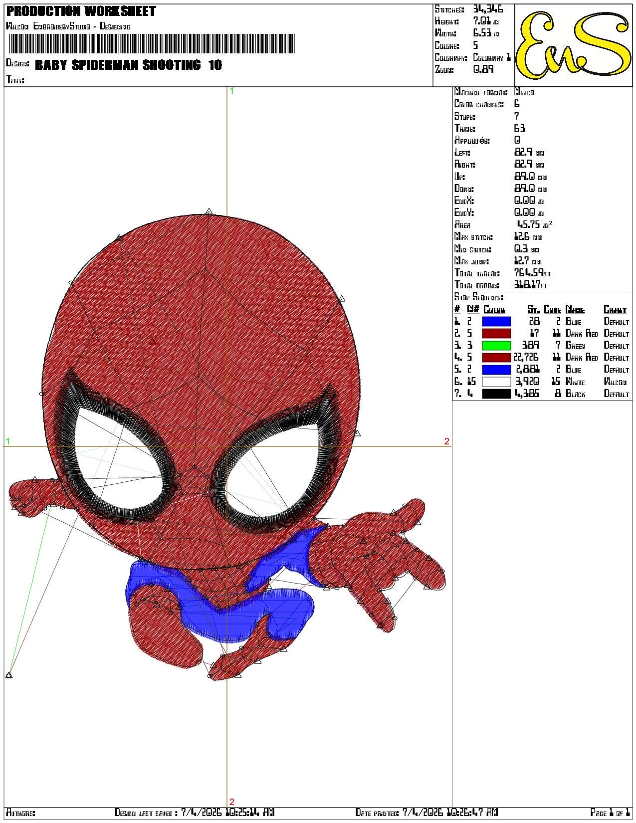Click the Min stitch value '0.3 mm'
Viewport: 636px width, 823px height.
click(x=527, y=249)
